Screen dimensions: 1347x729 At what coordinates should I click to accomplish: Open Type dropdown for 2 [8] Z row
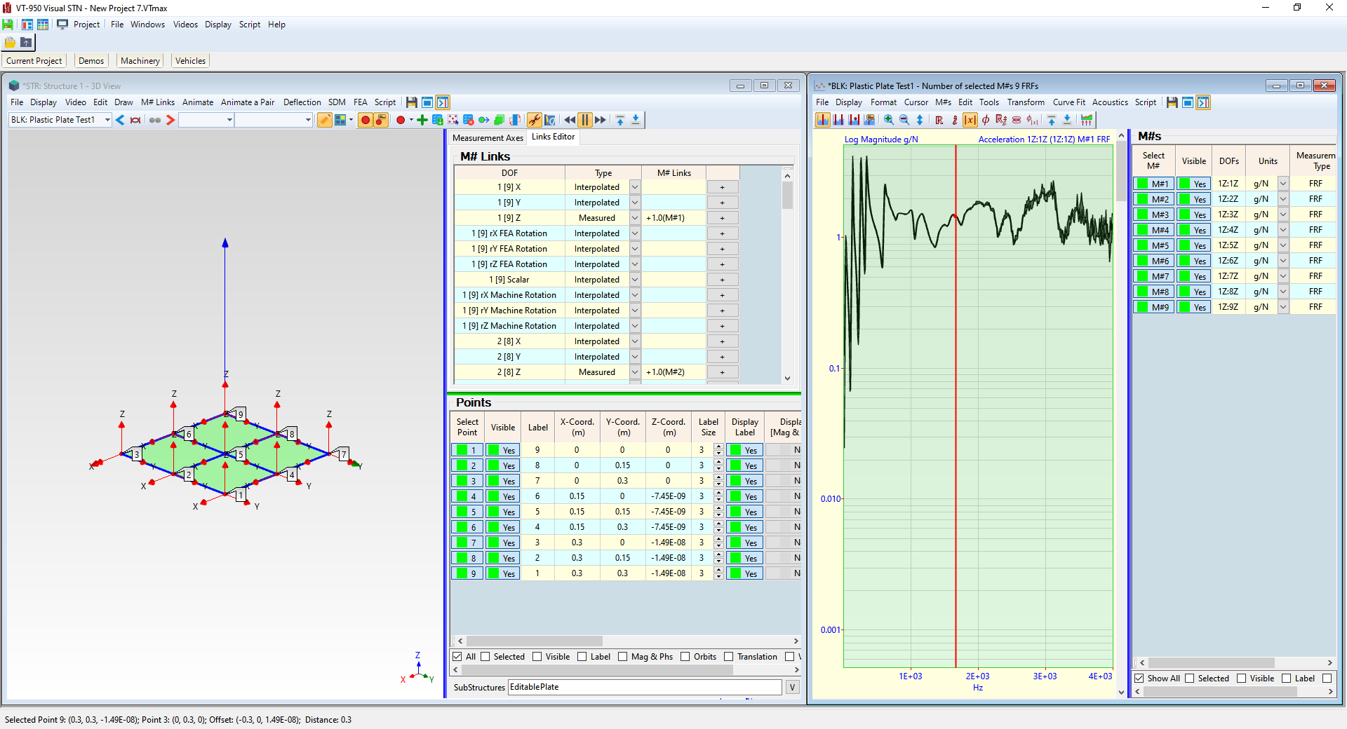[x=635, y=372]
